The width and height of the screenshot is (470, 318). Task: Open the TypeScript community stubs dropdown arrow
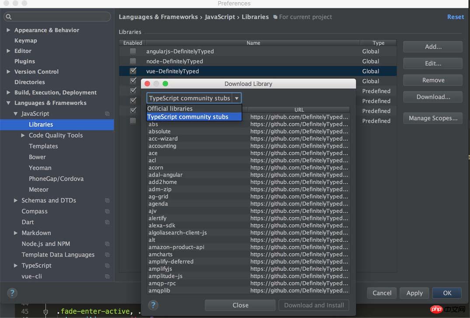(x=237, y=98)
